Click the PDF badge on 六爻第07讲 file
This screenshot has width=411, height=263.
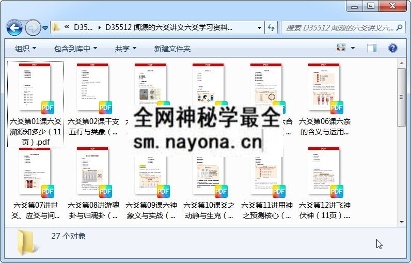pos(48,191)
